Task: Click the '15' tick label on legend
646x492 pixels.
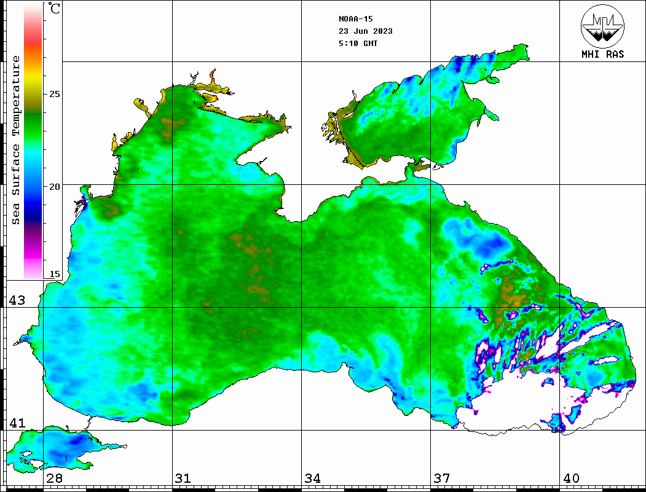Action: [54, 274]
